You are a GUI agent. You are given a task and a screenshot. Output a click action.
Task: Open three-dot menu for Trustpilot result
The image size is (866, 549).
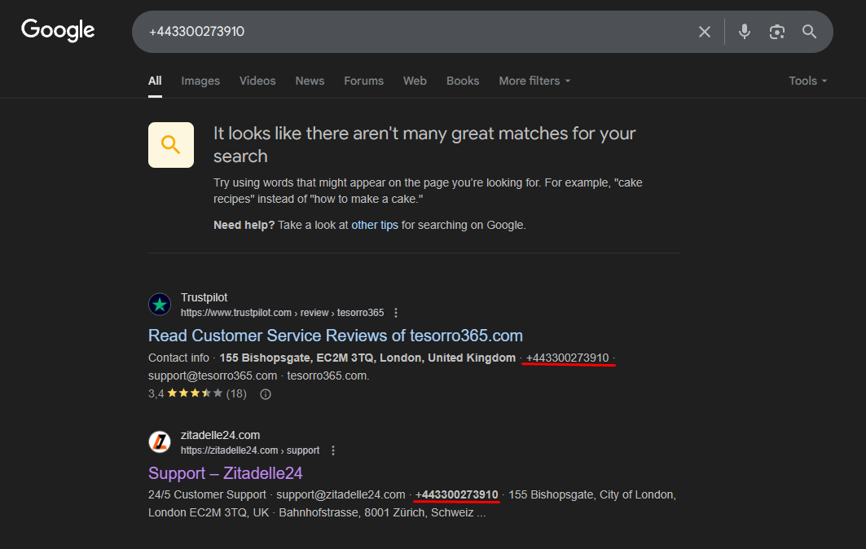tap(396, 313)
